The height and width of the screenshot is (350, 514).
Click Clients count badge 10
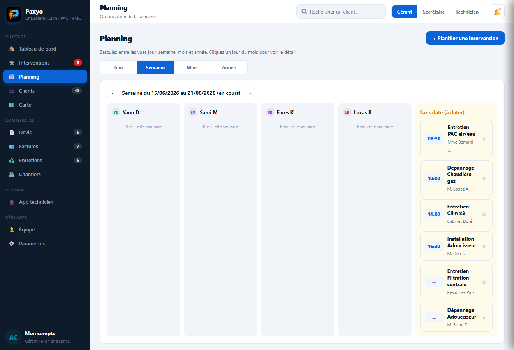point(77,91)
